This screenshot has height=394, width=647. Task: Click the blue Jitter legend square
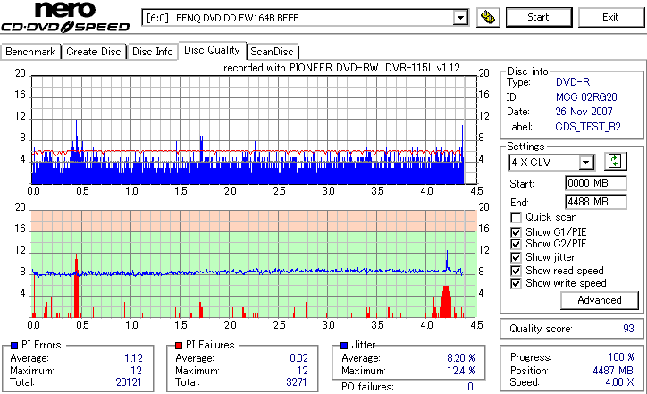point(344,346)
